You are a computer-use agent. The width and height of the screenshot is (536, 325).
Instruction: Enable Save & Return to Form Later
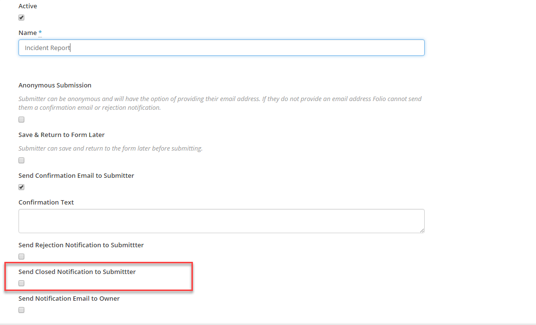pyautogui.click(x=21, y=160)
